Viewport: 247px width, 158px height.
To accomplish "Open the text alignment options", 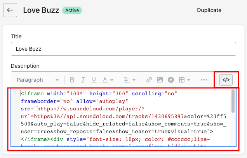I will [x=127, y=80].
